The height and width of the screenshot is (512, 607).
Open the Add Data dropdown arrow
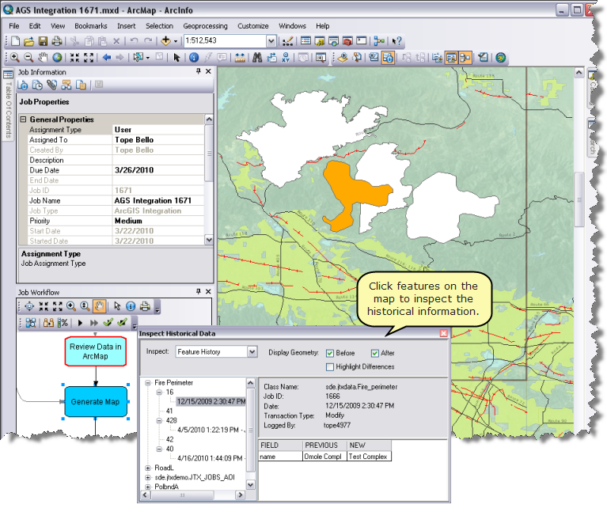click(x=176, y=41)
